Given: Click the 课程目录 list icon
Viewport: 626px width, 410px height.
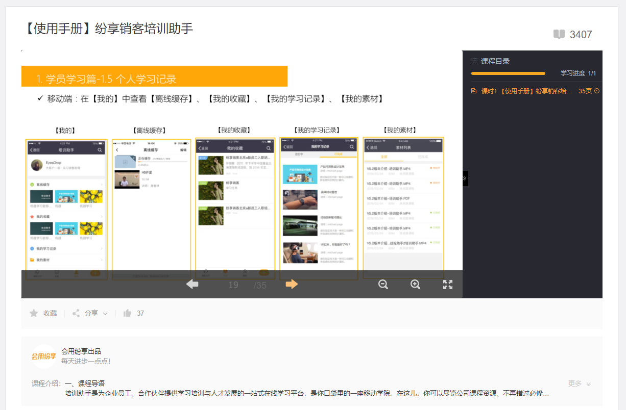Looking at the screenshot, I should coord(474,61).
